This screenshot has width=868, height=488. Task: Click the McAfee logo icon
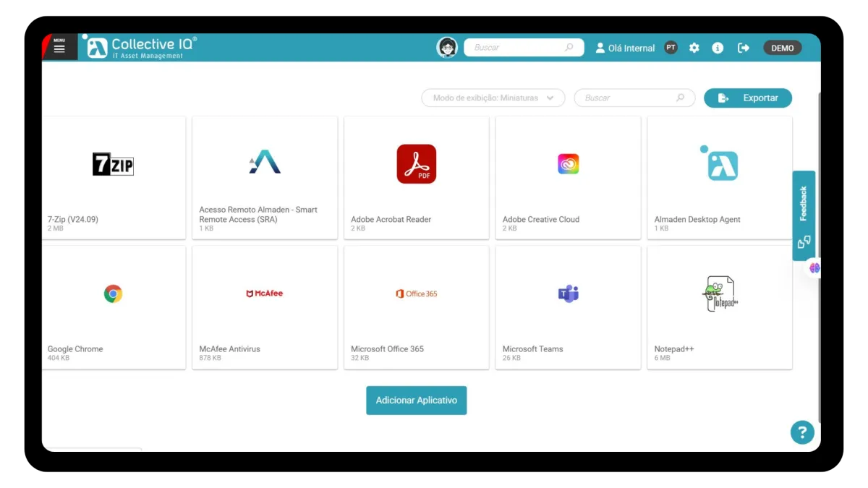[265, 294]
